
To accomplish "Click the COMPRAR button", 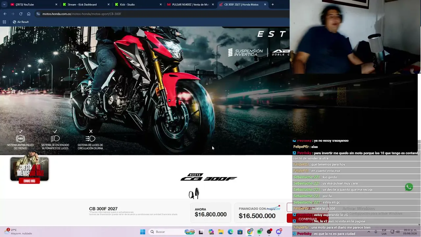I will 308,219.
